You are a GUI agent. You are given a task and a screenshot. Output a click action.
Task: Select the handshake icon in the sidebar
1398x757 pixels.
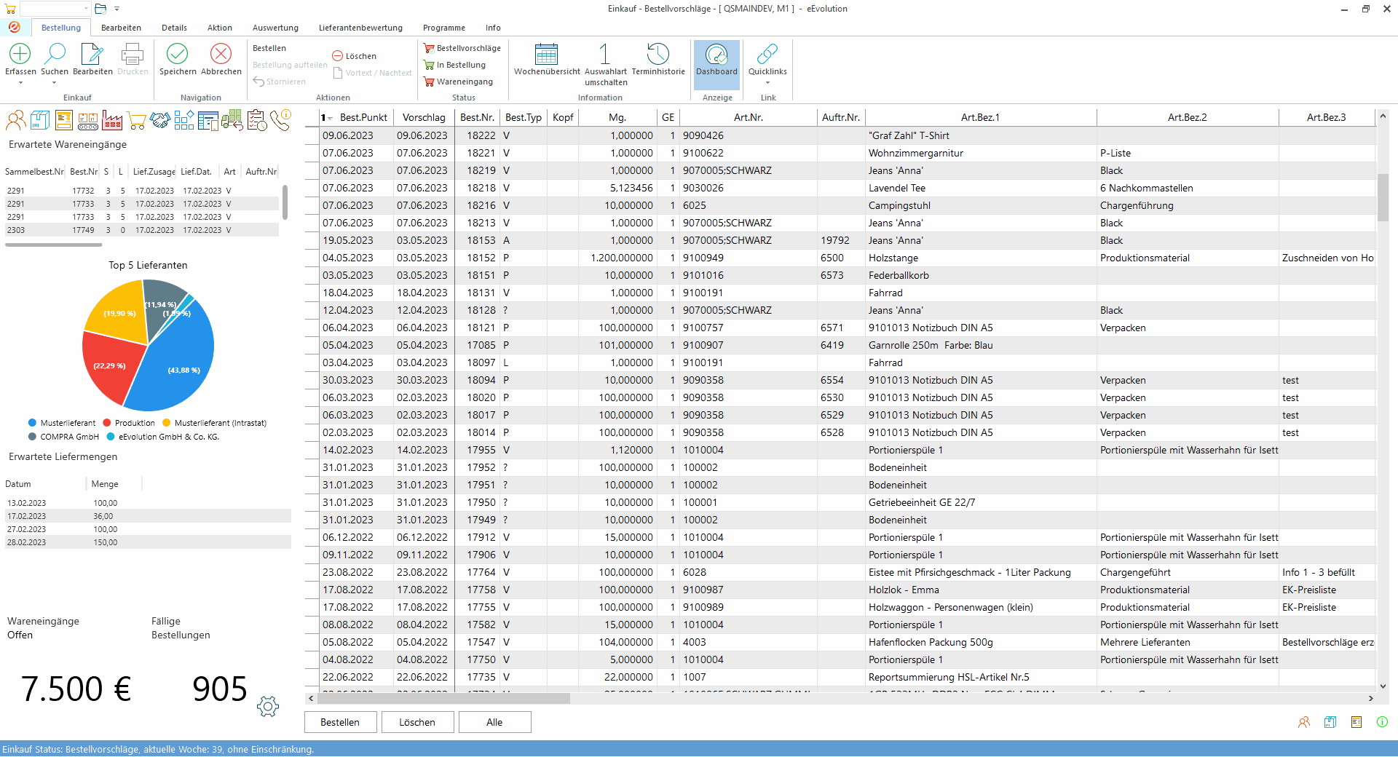pos(160,120)
